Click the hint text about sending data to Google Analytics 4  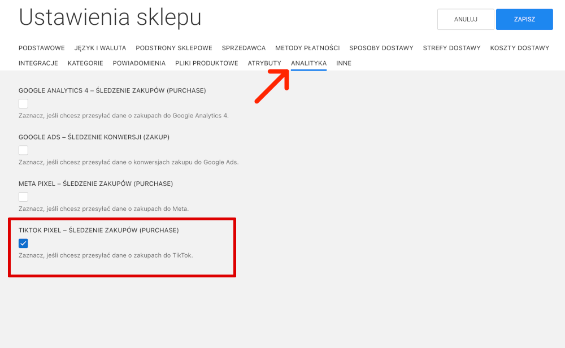(x=124, y=116)
